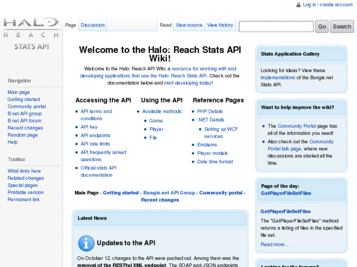This screenshot has width=357, height=267.
Task: Click the Latest News header
Action: click(160, 218)
